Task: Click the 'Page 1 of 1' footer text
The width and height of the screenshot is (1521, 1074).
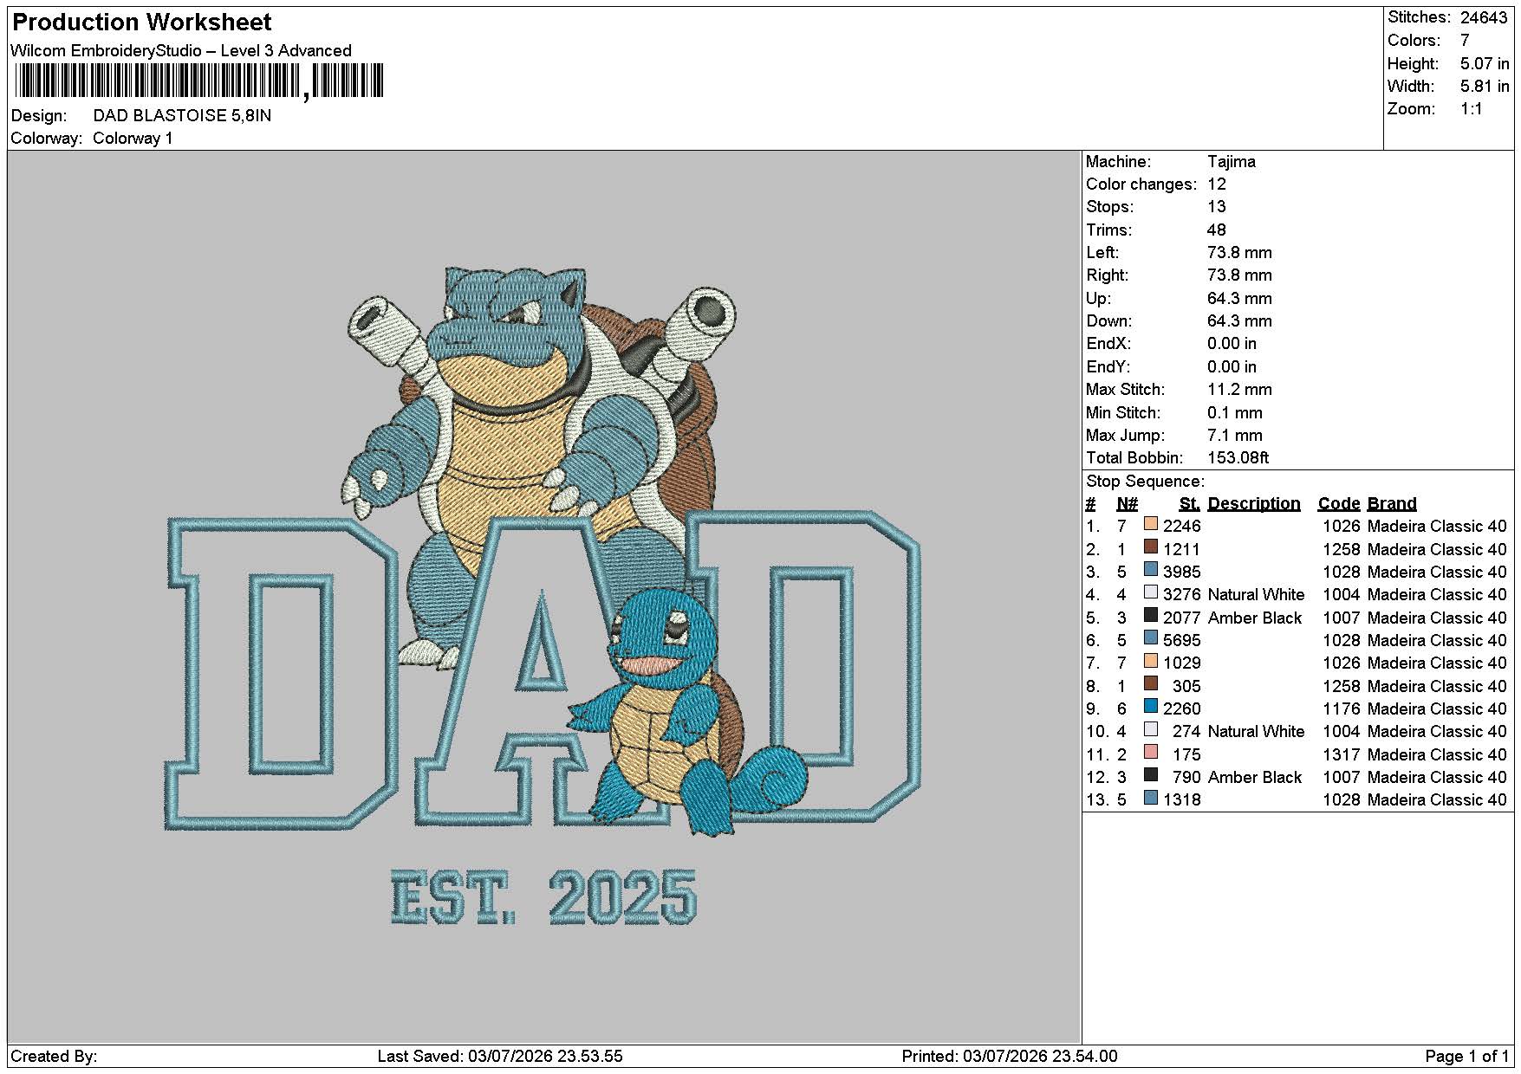Action: coord(1466,1056)
